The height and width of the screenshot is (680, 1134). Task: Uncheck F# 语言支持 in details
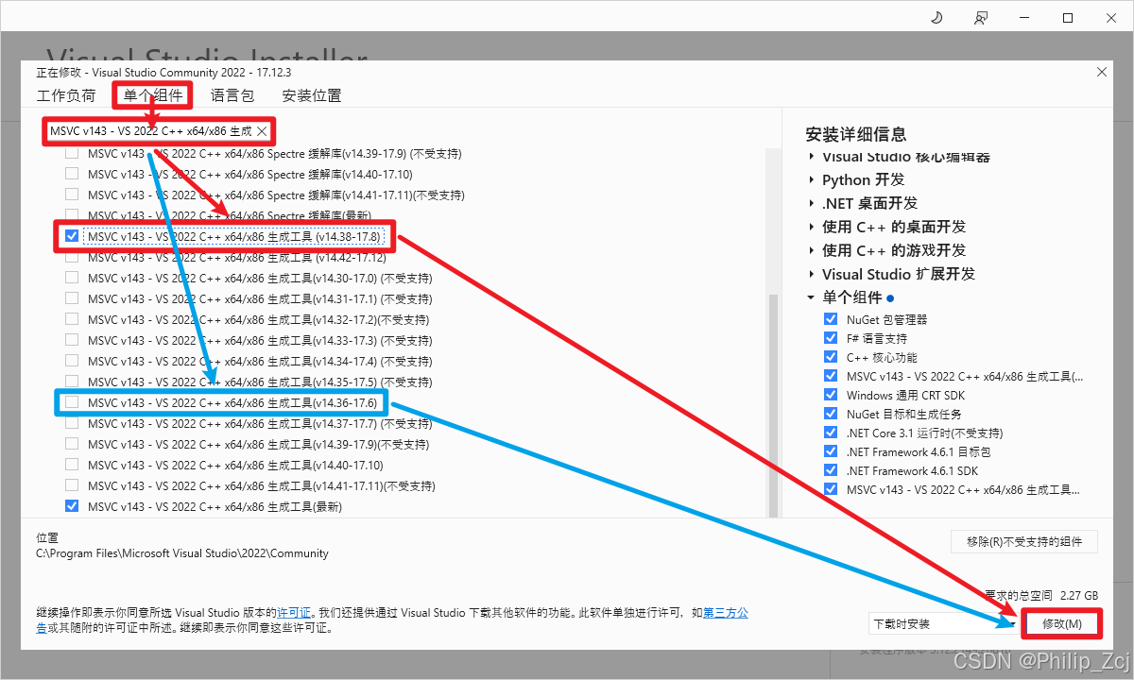coord(831,338)
